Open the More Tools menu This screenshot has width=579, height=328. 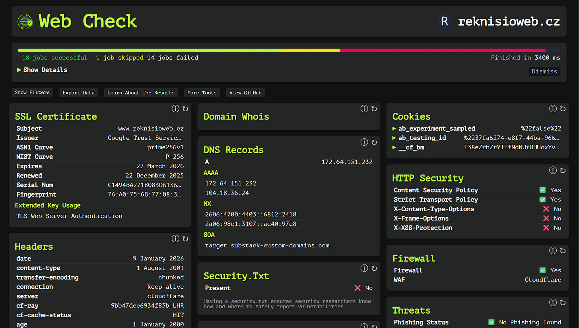(x=202, y=93)
